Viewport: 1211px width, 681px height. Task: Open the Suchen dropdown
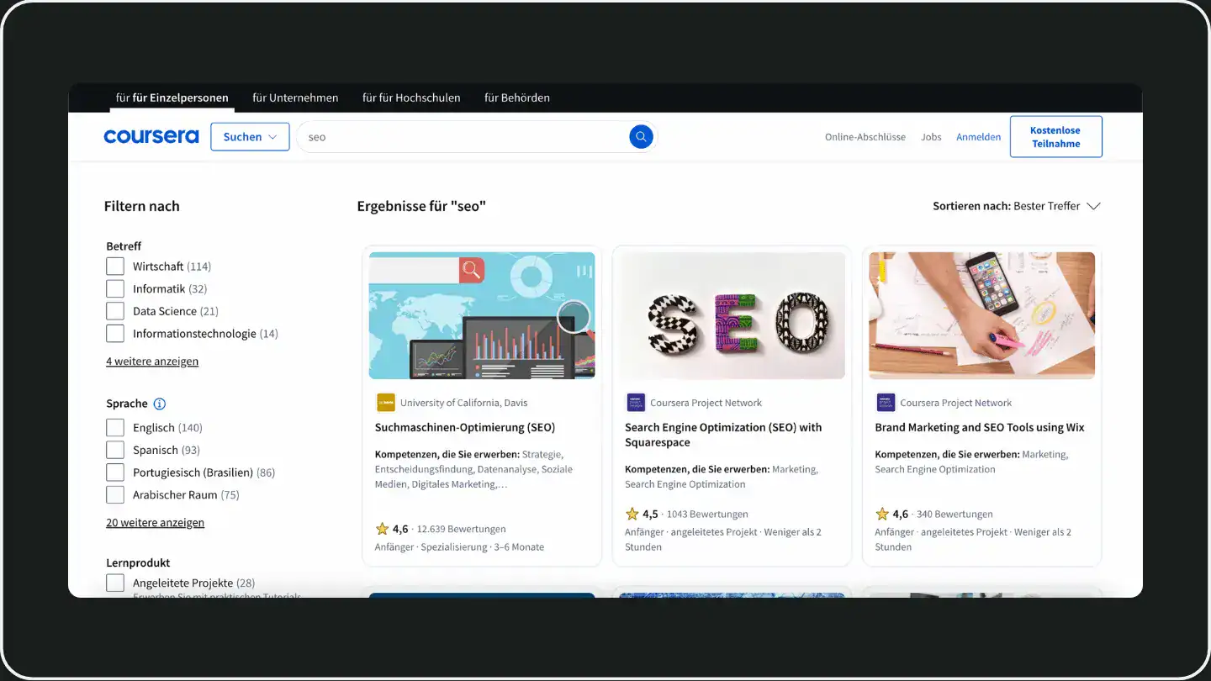[250, 137]
